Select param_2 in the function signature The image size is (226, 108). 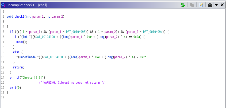tap(57, 17)
